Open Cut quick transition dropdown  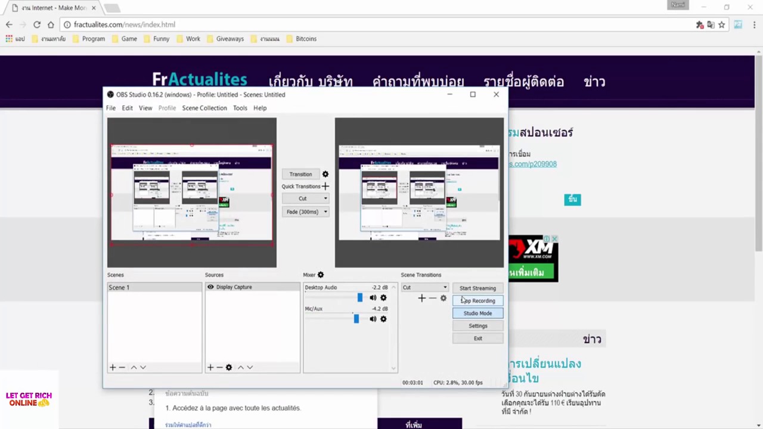coord(305,198)
